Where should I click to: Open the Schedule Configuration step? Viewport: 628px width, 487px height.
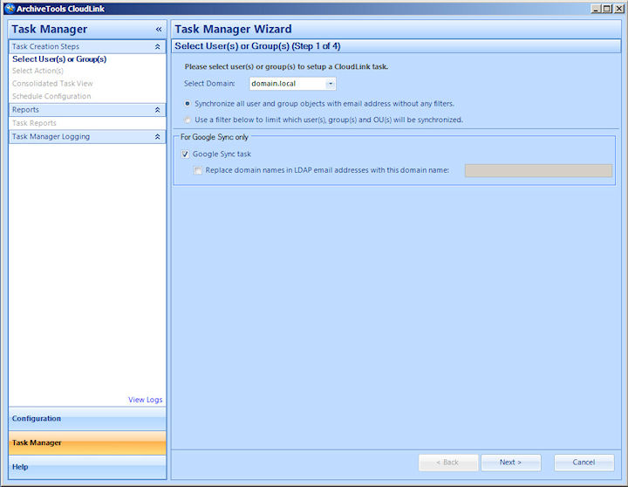[x=51, y=96]
